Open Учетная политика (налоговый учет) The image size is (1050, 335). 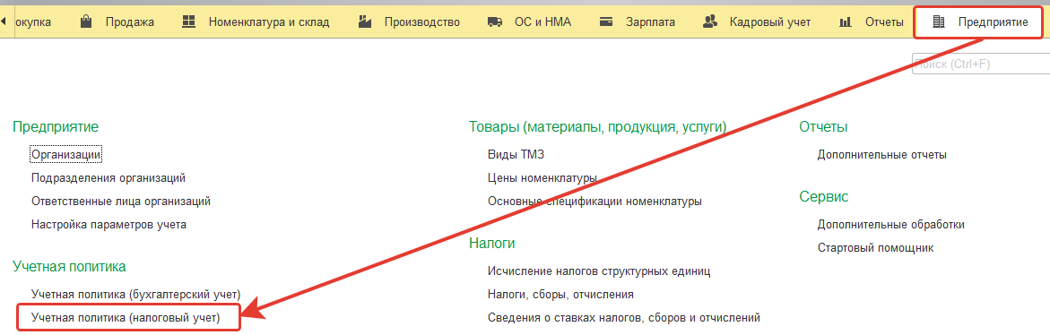pyautogui.click(x=126, y=318)
